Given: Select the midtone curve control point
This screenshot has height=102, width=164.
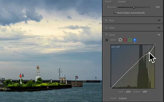Looking at the screenshot, I should pos(133,66).
